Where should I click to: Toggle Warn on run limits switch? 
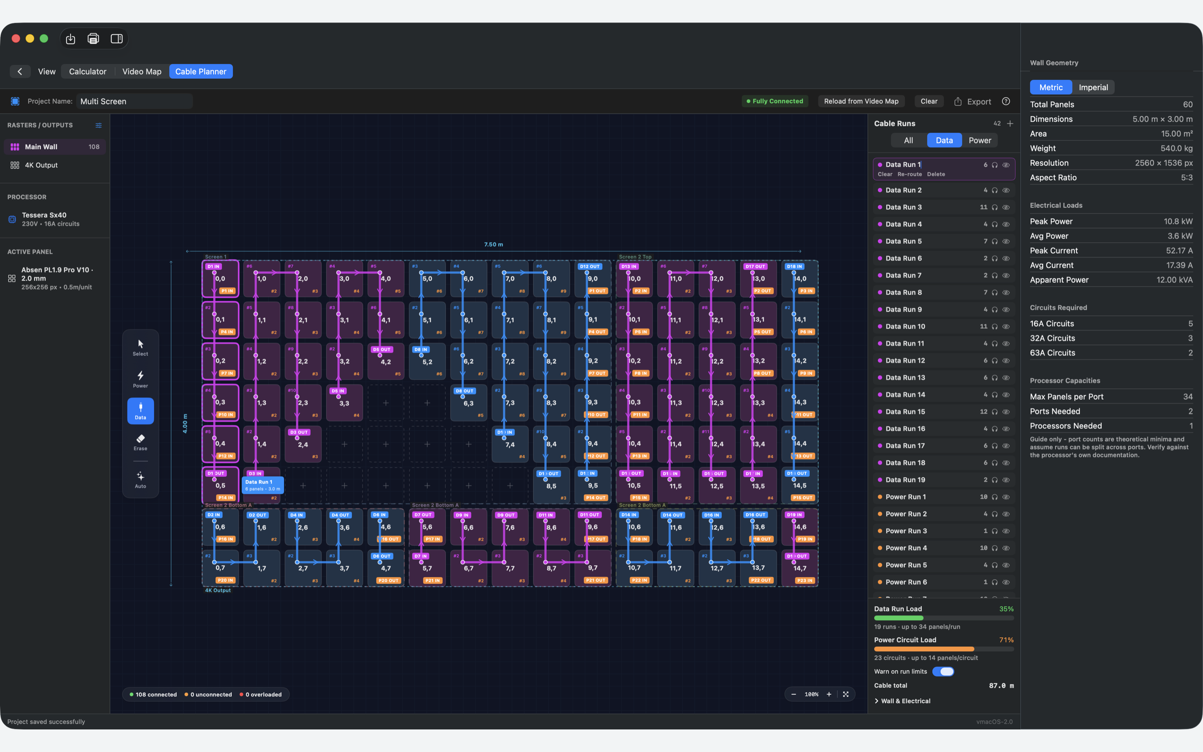click(943, 671)
